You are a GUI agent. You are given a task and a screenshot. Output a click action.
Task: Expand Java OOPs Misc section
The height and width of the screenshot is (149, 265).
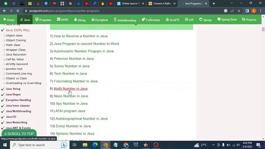pos(18,30)
